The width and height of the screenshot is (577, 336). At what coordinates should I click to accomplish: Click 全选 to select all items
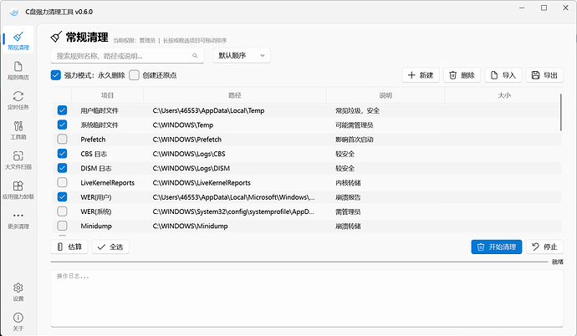coord(110,247)
